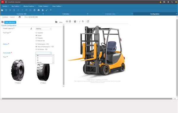Select Performance - 670 battery option
The image size is (178, 113).
click(x=36, y=44)
